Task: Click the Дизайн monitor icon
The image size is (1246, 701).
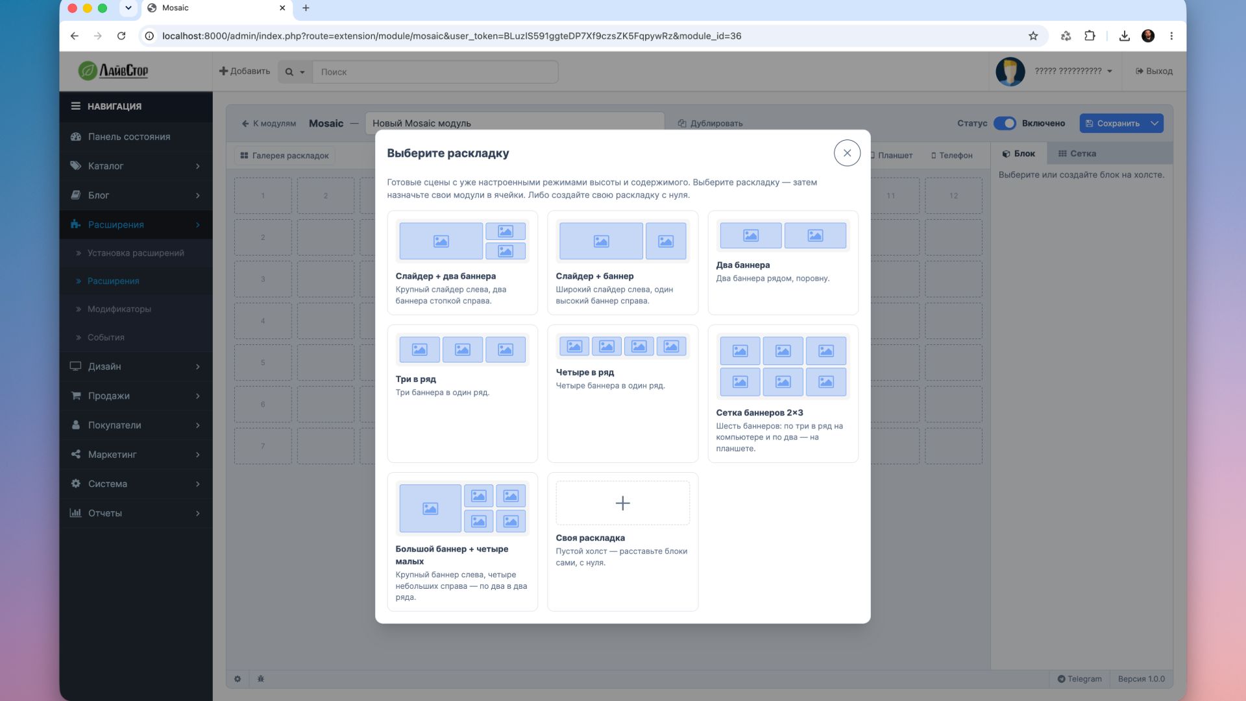Action: click(x=76, y=366)
